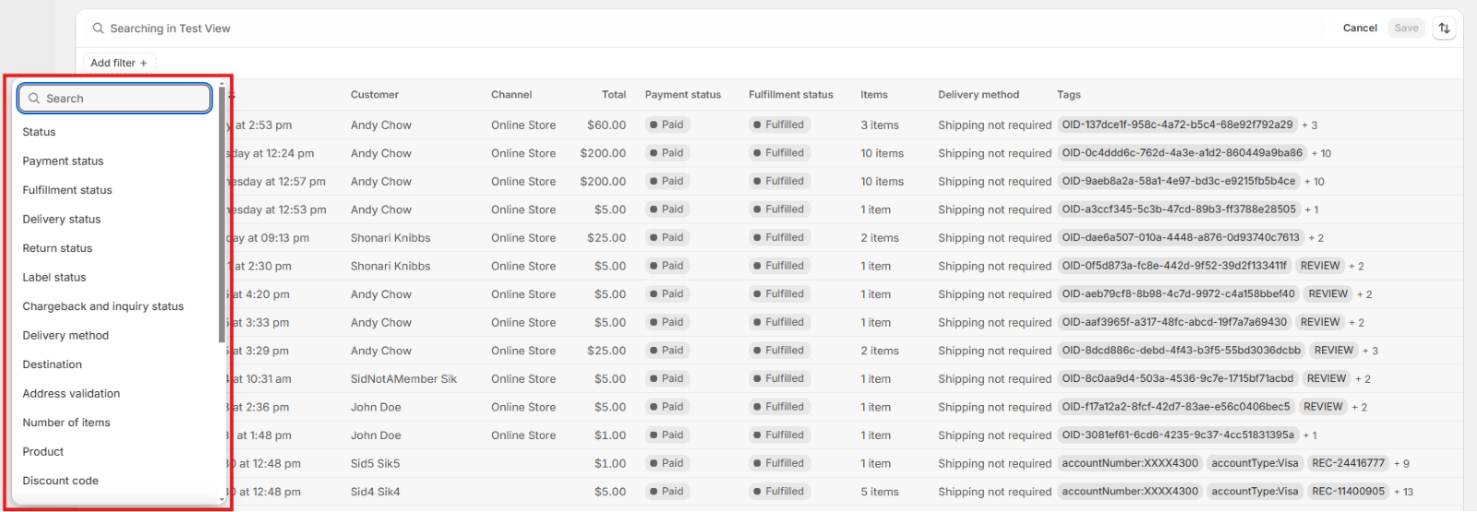Select the Delivery method filter
The image size is (1477, 512).
point(66,336)
